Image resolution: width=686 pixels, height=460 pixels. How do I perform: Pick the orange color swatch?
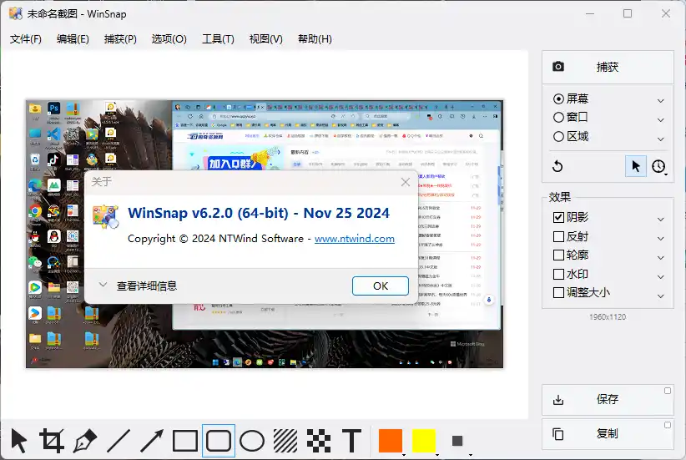click(391, 441)
